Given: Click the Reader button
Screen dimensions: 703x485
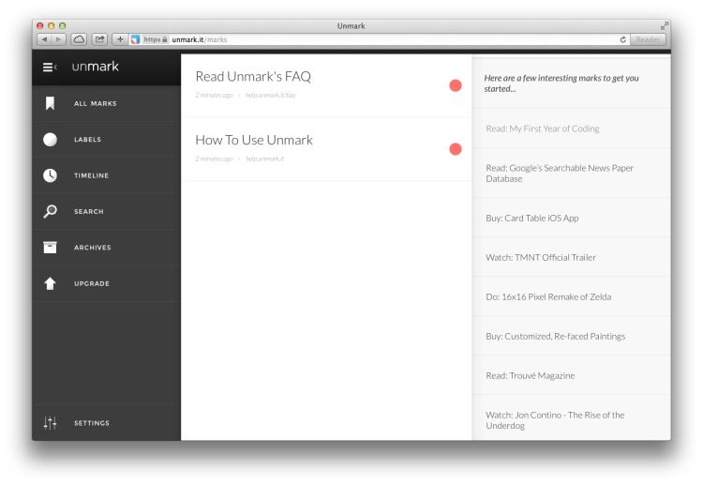Looking at the screenshot, I should 648,39.
